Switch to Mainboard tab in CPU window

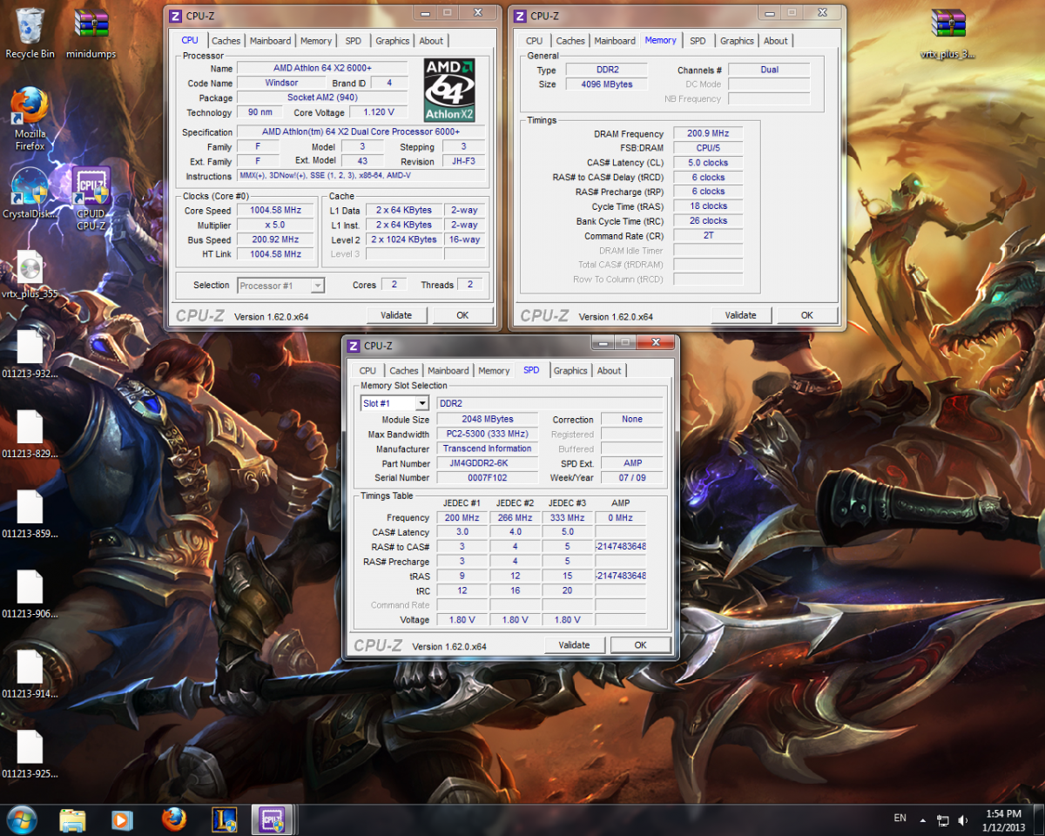(x=271, y=41)
